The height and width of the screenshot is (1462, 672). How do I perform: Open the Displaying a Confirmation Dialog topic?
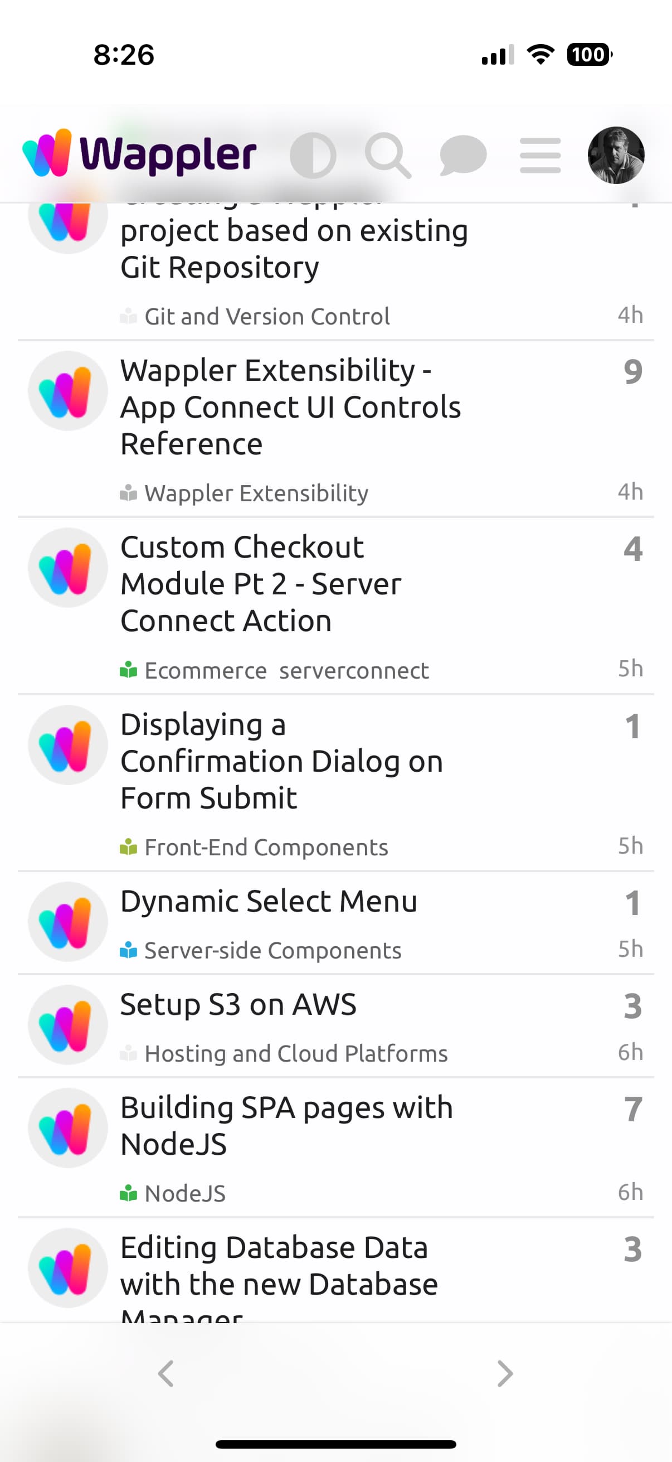tap(281, 761)
